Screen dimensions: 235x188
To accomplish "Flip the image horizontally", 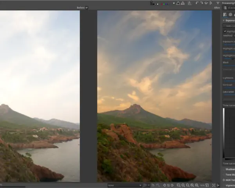I will (x=210, y=3).
